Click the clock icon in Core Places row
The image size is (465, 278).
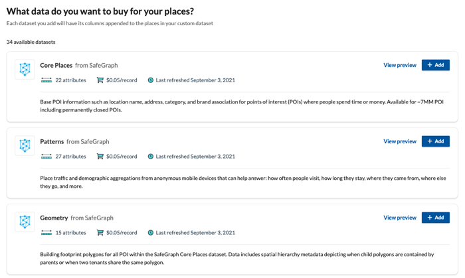coord(151,80)
